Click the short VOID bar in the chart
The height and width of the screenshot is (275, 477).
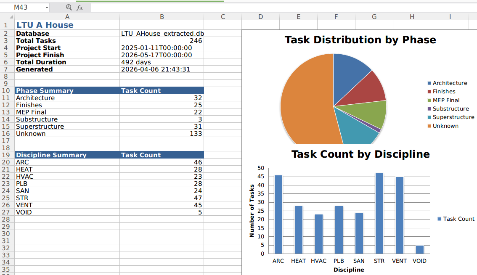[419, 249]
